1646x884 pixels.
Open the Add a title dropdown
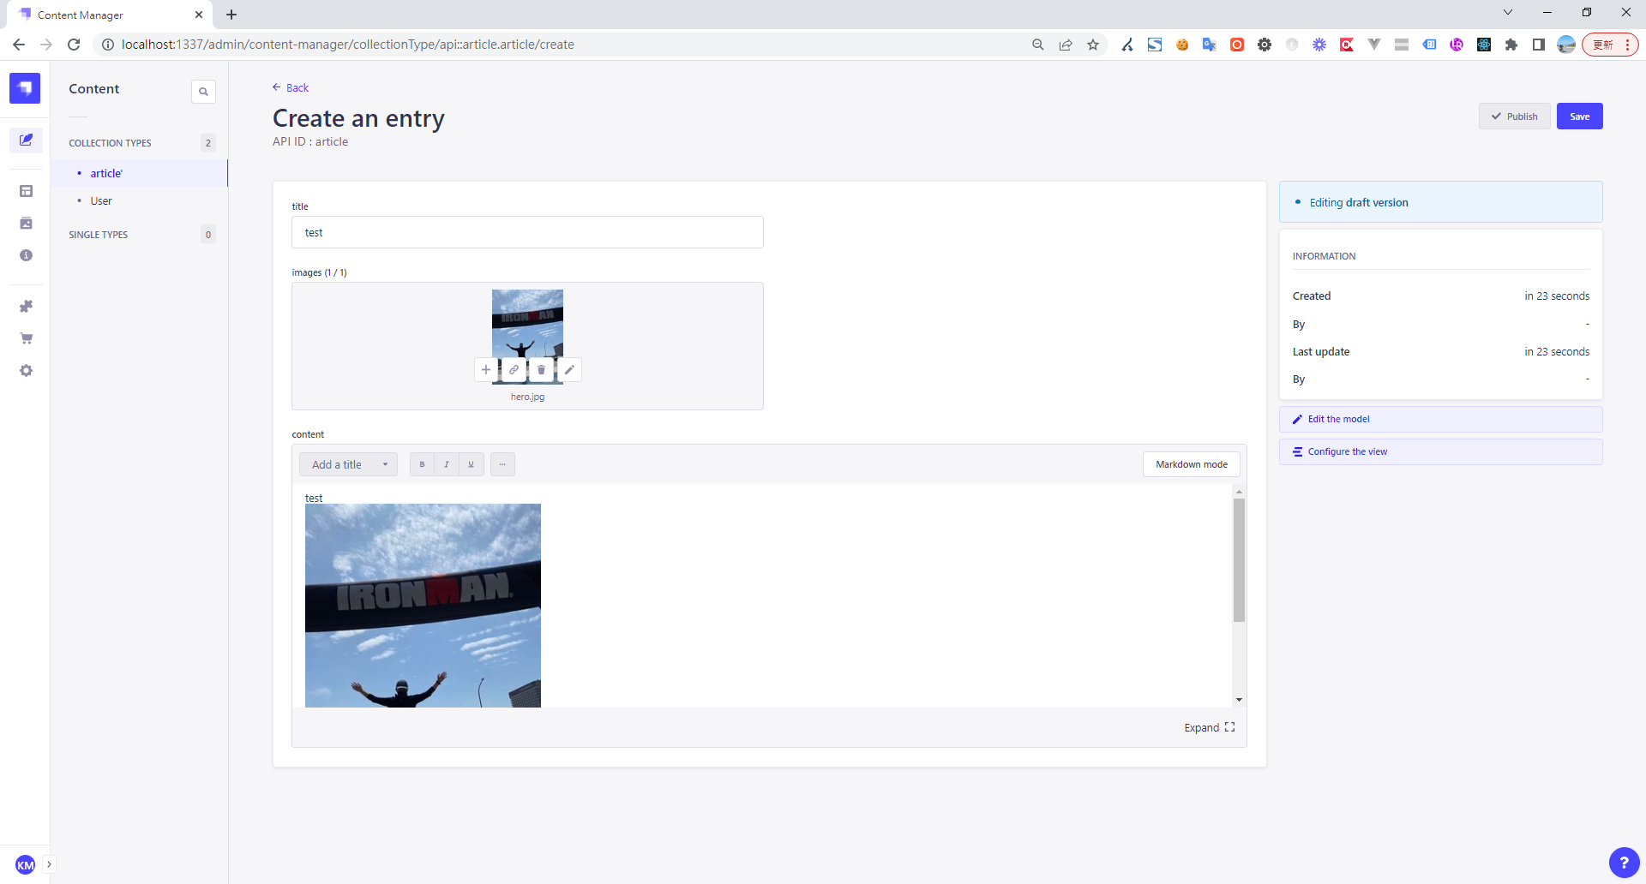[348, 464]
